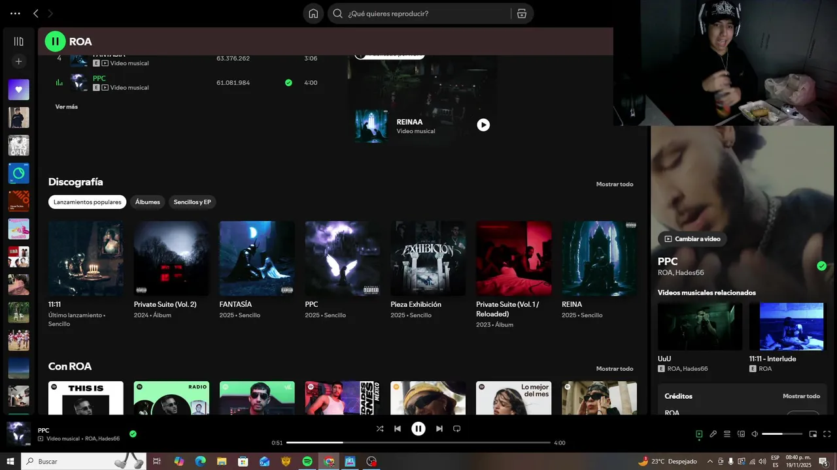Image resolution: width=837 pixels, height=470 pixels.
Task: Open Microsoft Edge from taskbar
Action: (200, 462)
